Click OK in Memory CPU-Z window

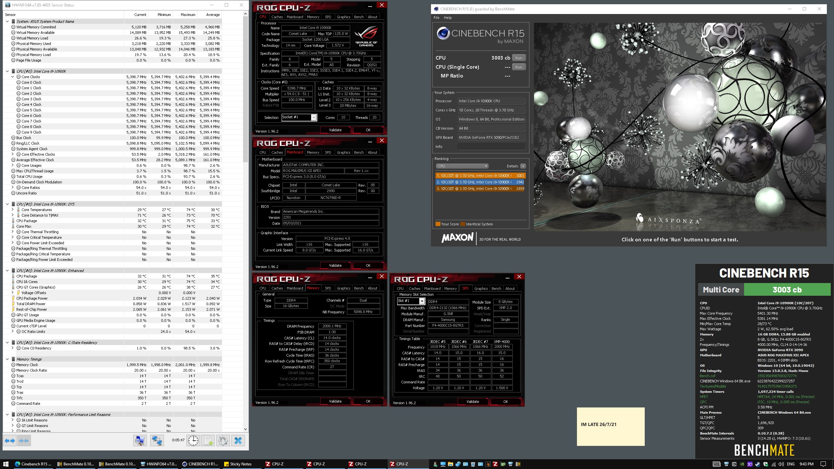[368, 401]
